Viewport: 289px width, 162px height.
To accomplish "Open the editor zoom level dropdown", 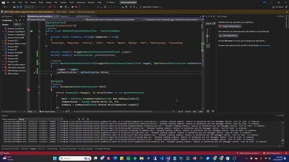I will coord(32,112).
